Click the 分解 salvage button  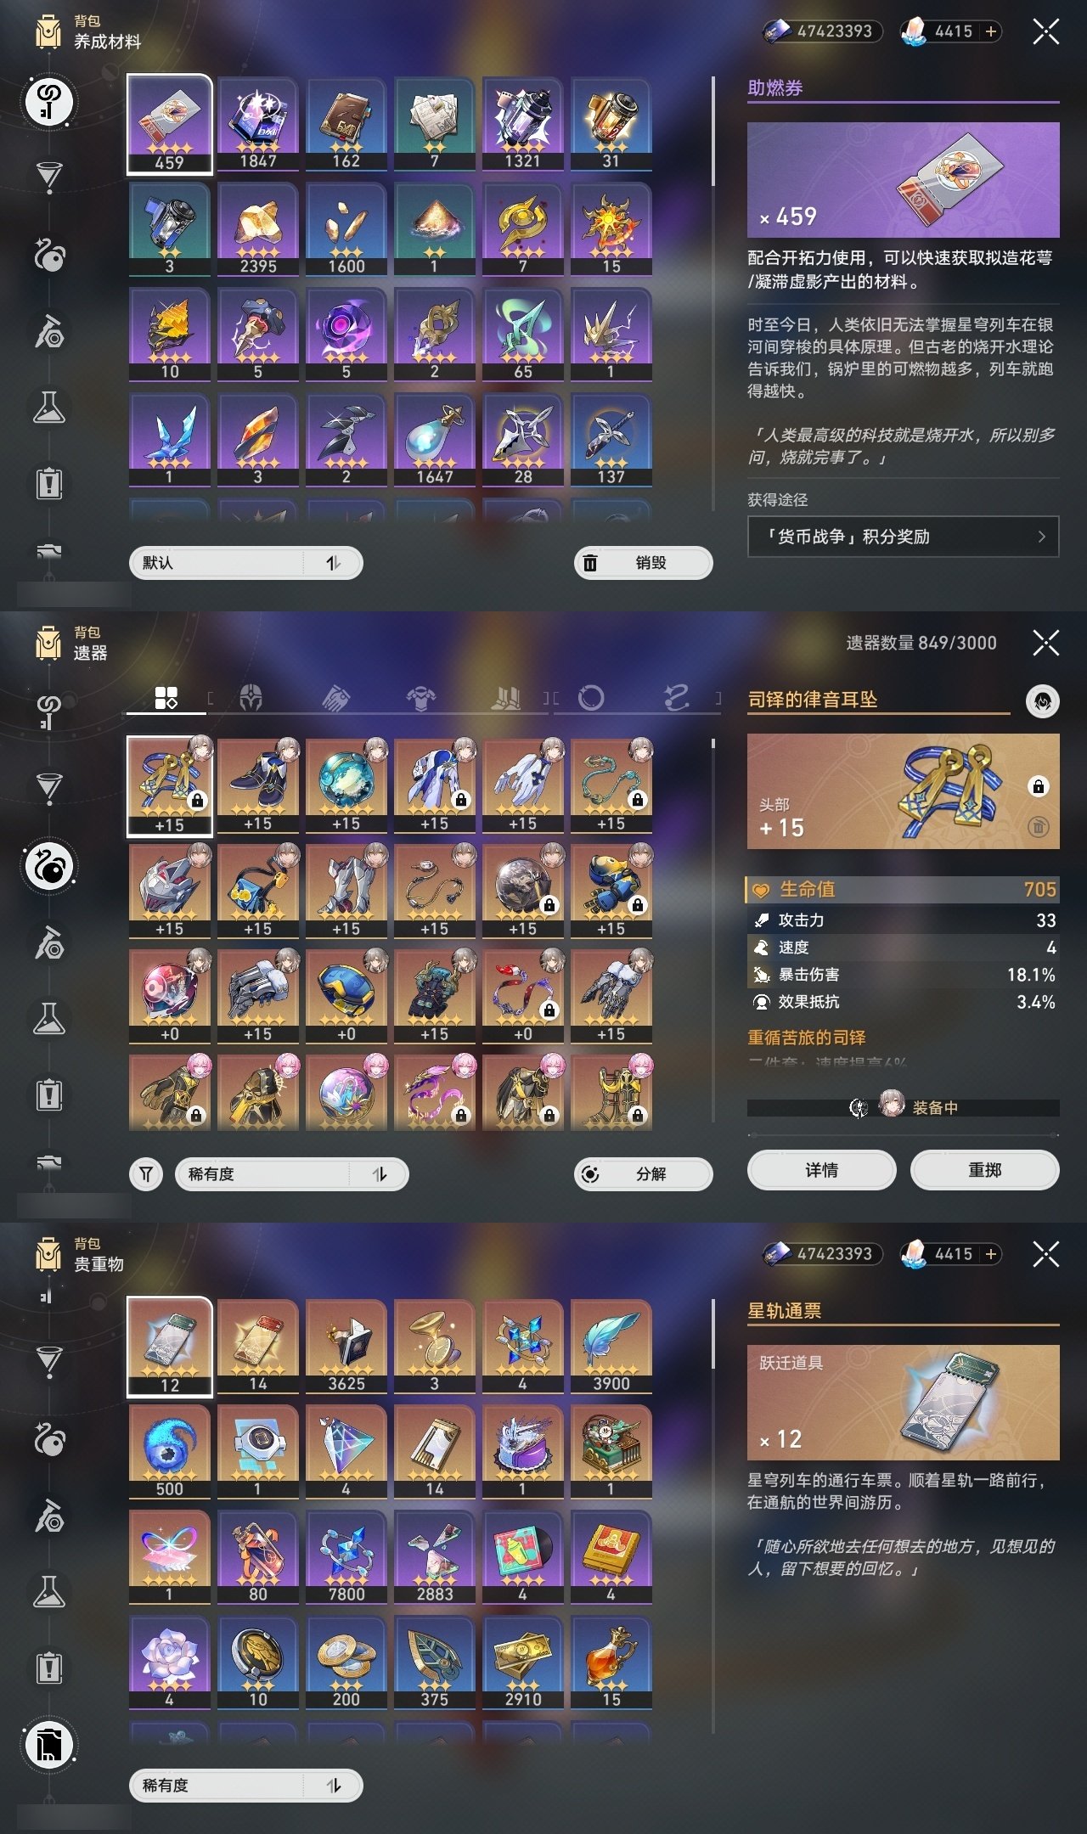(644, 1174)
